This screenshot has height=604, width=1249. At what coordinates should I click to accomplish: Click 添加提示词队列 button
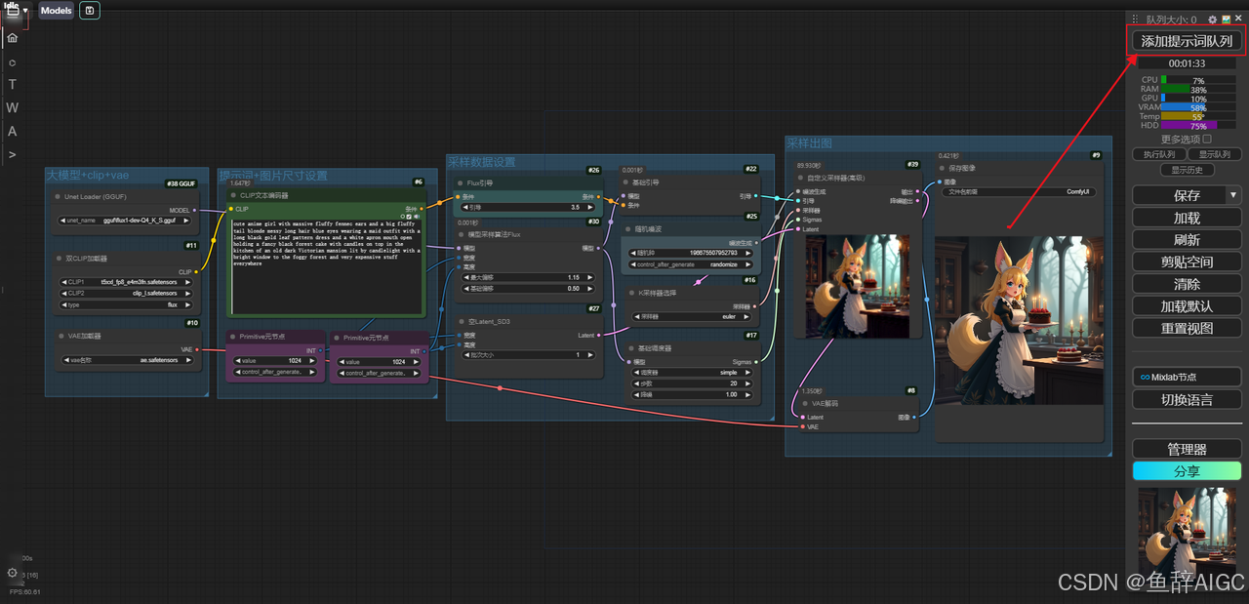[1187, 41]
